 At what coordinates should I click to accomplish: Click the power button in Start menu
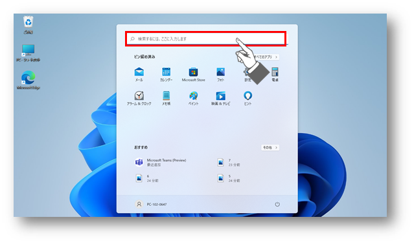point(277,204)
